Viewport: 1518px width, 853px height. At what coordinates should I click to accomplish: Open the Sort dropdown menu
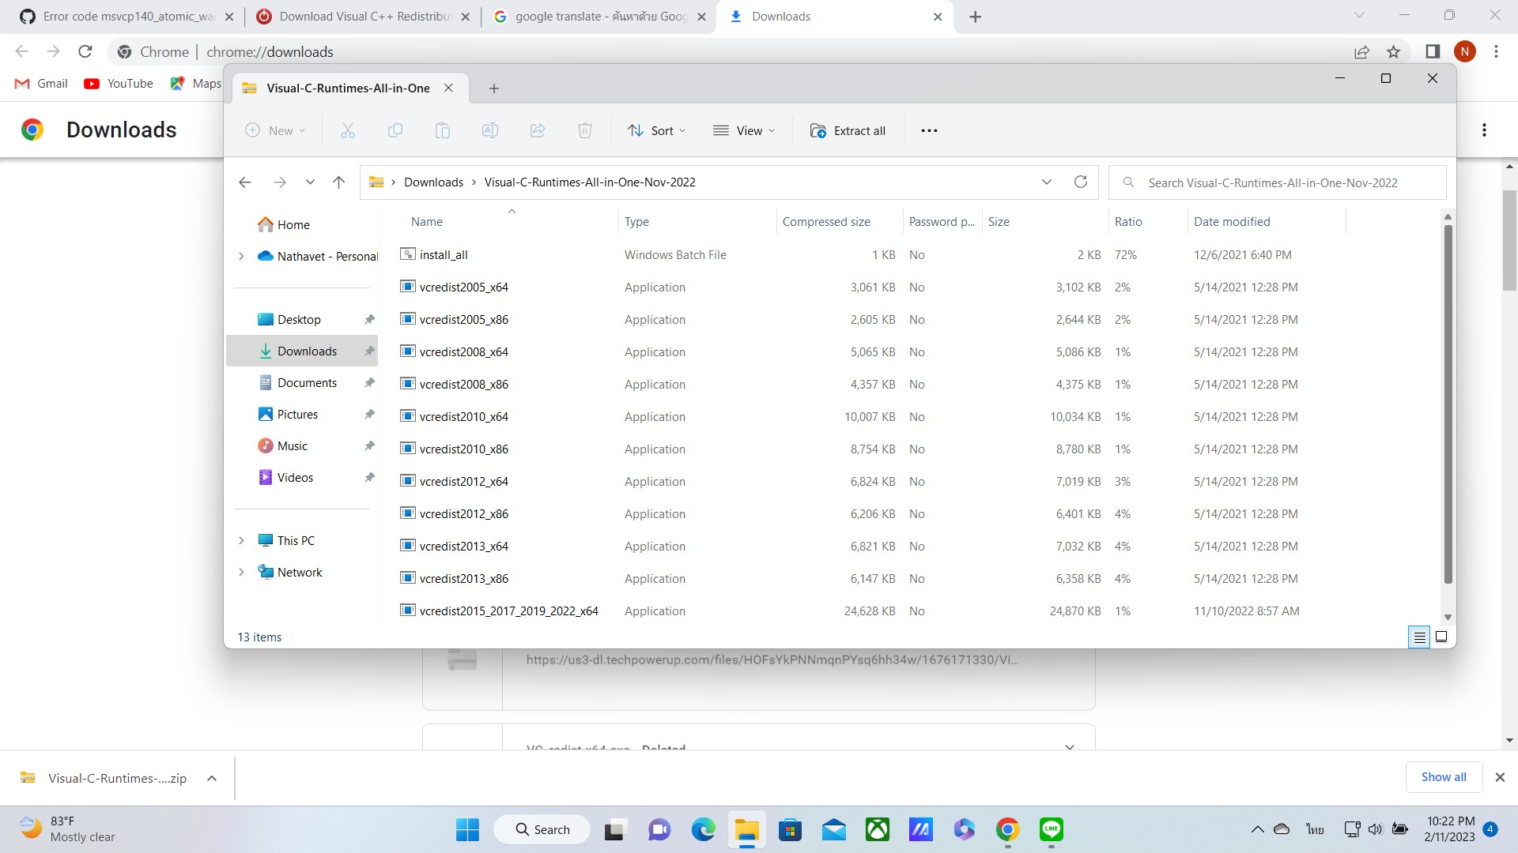point(656,130)
